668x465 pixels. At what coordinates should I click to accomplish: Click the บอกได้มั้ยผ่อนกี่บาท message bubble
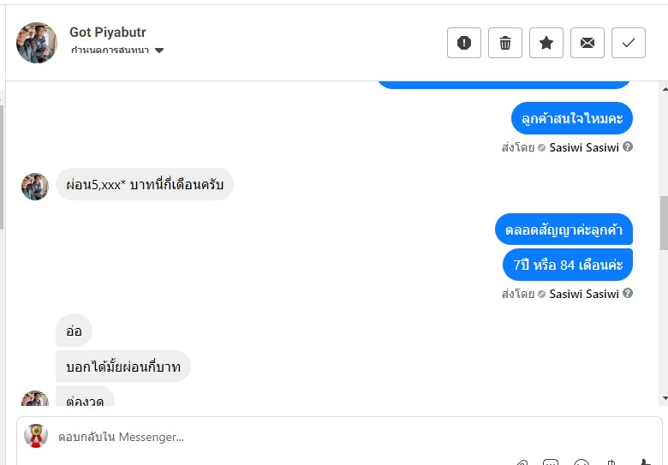coord(123,367)
